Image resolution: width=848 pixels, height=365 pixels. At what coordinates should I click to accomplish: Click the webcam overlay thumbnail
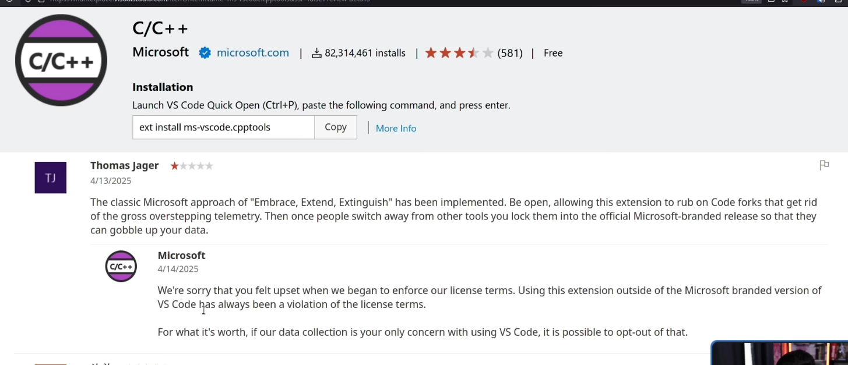point(779,353)
